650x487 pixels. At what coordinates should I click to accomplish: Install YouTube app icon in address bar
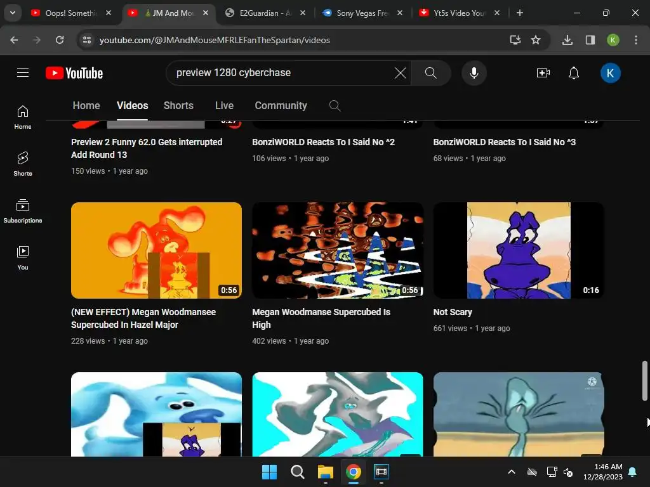[515, 40]
